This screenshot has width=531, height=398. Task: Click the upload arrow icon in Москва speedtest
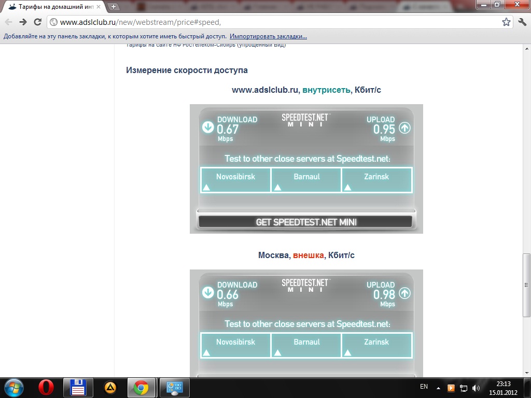point(404,293)
